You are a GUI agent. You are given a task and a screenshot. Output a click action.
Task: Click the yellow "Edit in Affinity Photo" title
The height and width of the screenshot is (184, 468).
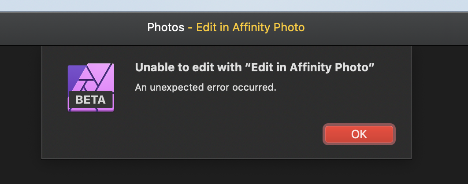coord(250,27)
